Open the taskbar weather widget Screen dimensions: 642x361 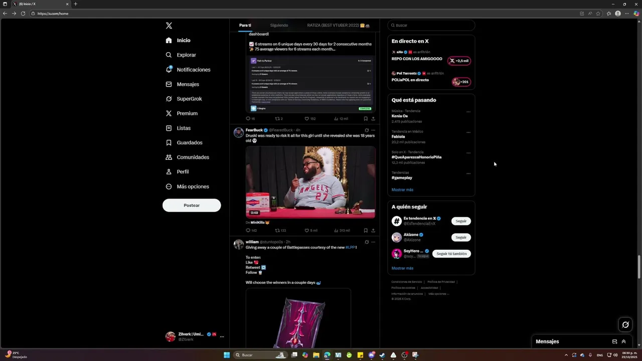pos(16,355)
